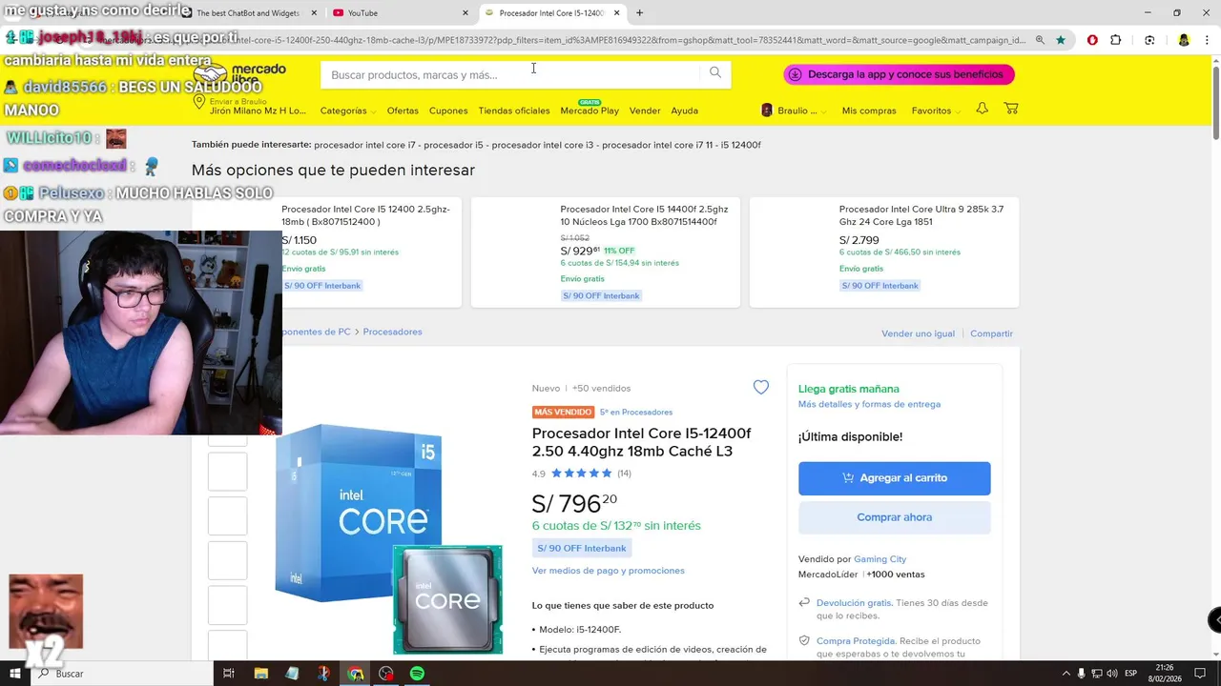Open File Explorer from the taskbar

tap(260, 674)
